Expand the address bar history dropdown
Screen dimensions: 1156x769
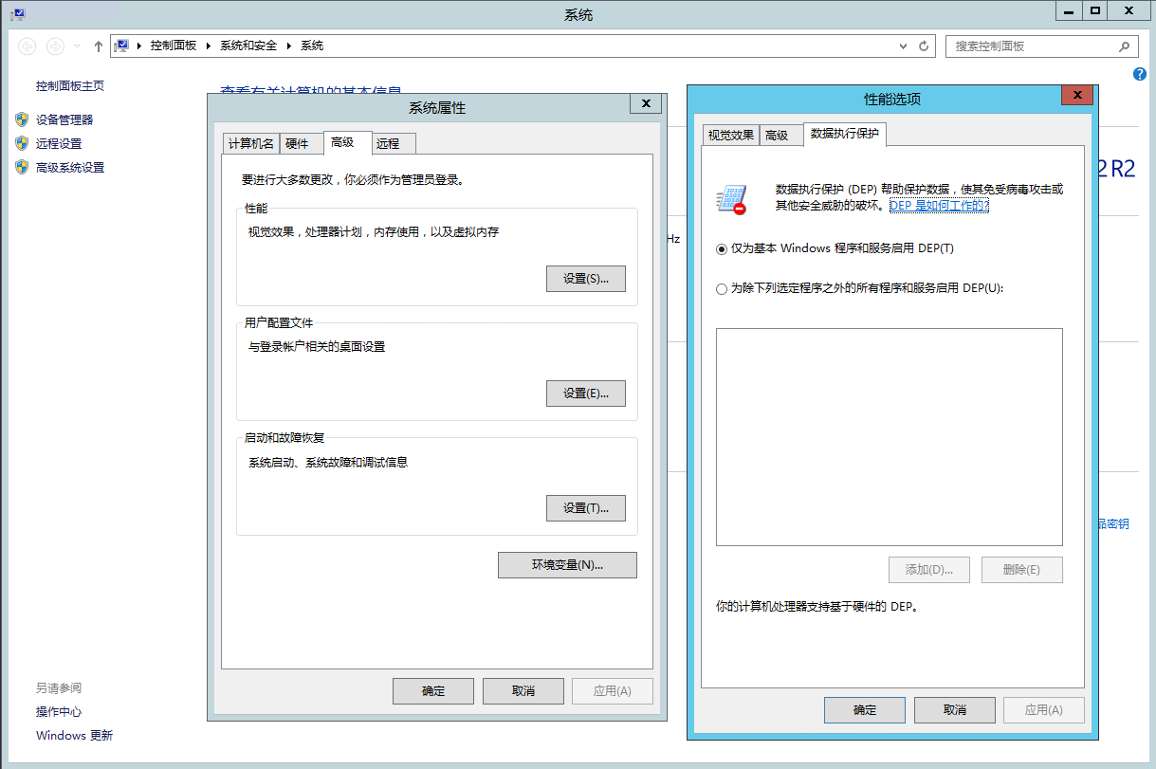coord(903,46)
